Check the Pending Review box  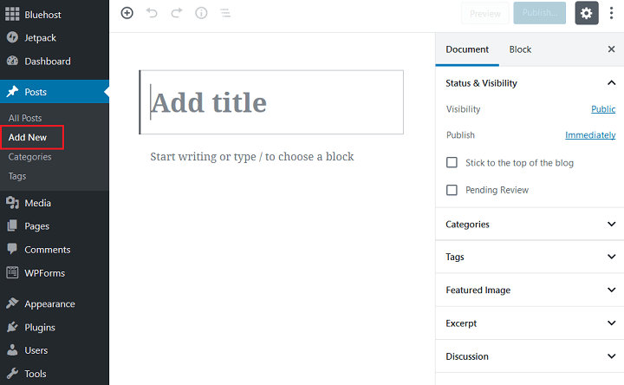point(452,190)
